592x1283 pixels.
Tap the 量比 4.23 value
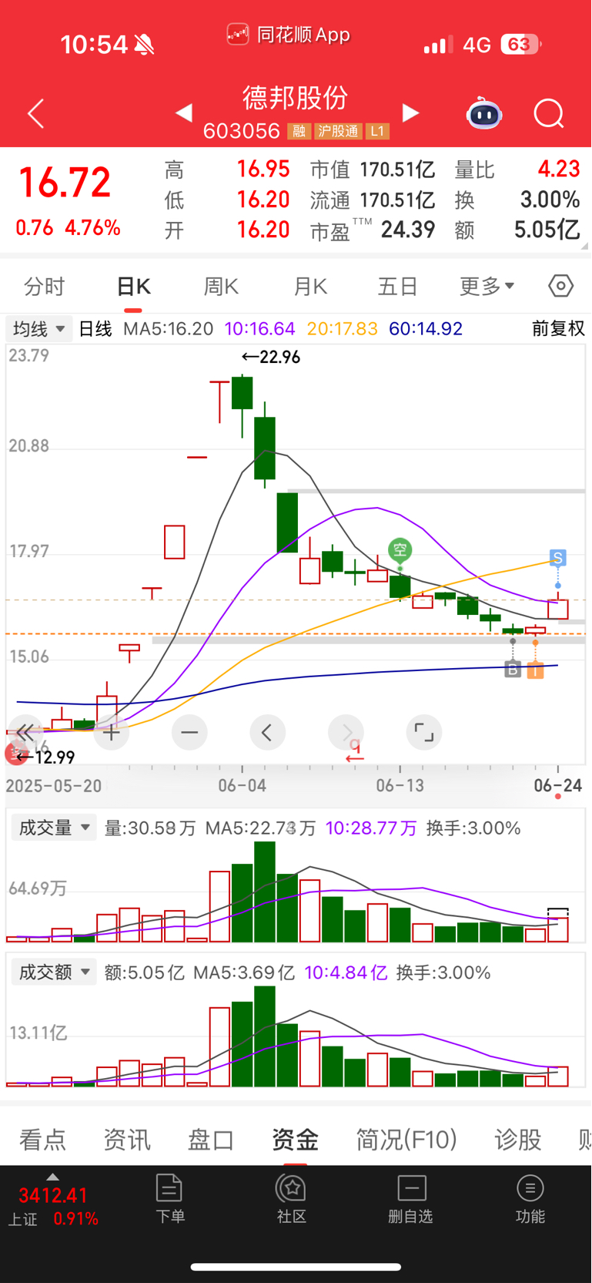558,170
